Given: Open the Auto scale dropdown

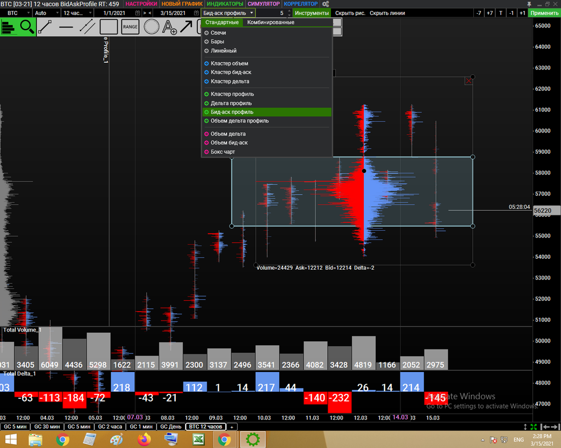Looking at the screenshot, I should [x=47, y=13].
